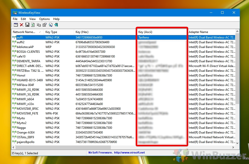249x164 pixels.
Task: Open the View menu
Action: click(x=32, y=19)
